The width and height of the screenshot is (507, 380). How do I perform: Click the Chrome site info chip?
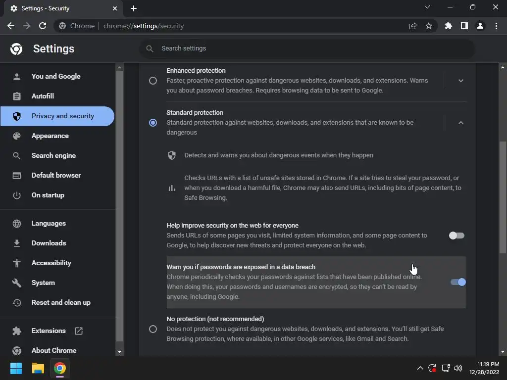pyautogui.click(x=77, y=26)
